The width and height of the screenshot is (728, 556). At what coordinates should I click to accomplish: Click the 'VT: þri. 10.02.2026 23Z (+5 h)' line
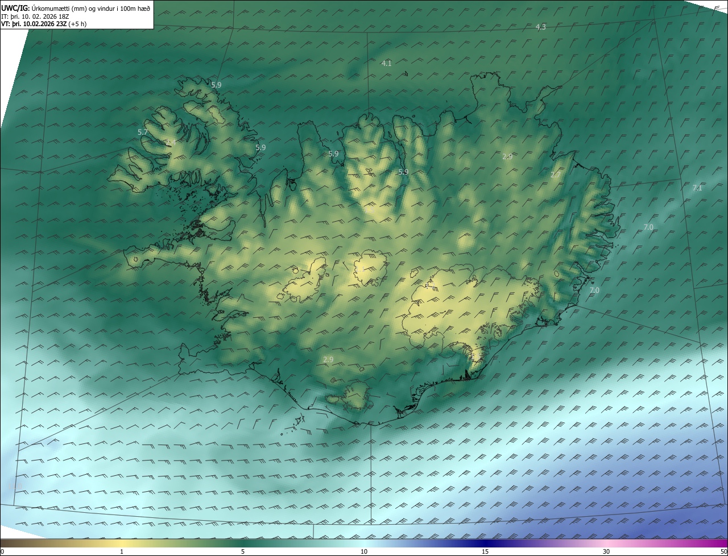pyautogui.click(x=44, y=24)
